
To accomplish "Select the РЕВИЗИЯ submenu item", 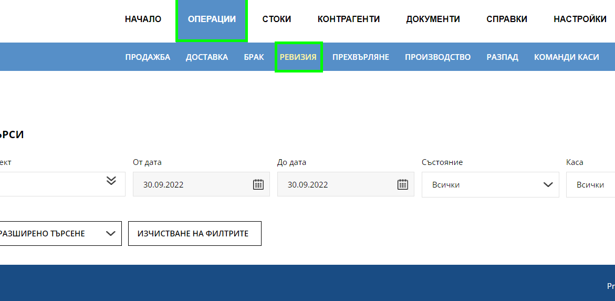I will point(298,57).
